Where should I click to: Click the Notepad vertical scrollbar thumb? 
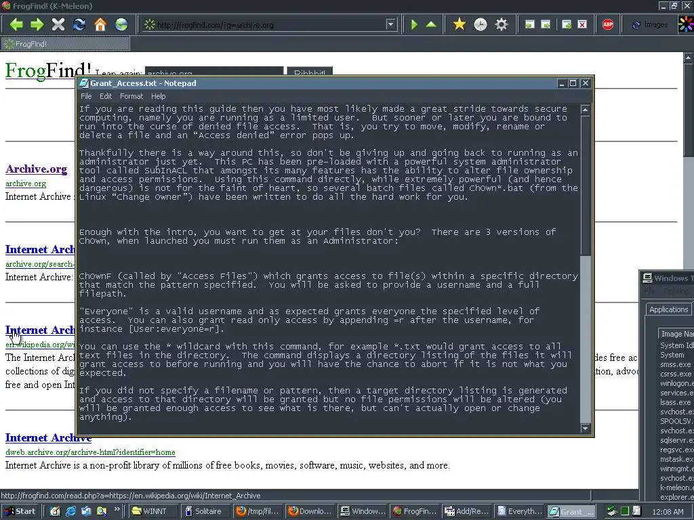[585, 186]
